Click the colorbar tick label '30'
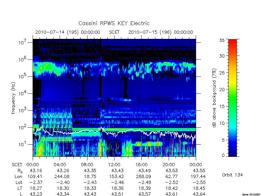 [222, 56]
